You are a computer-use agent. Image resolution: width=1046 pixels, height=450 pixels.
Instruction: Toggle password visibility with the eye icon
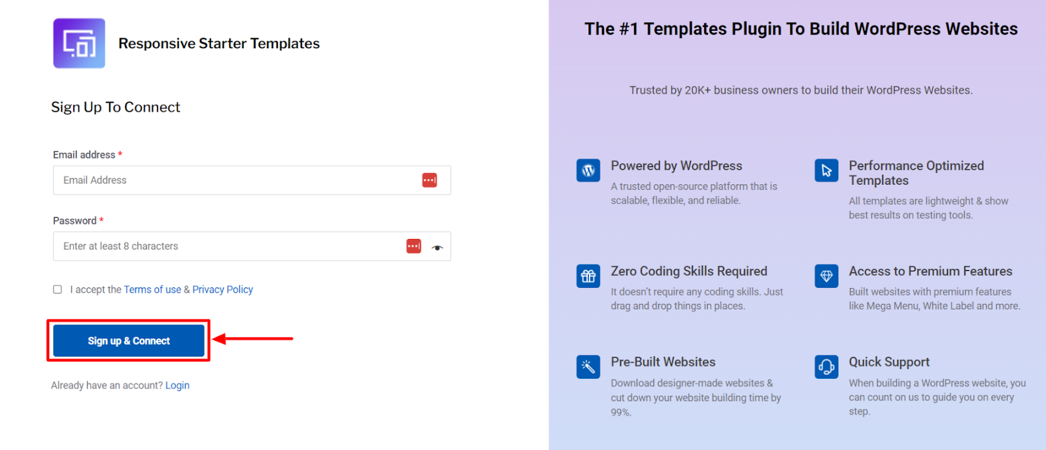437,248
